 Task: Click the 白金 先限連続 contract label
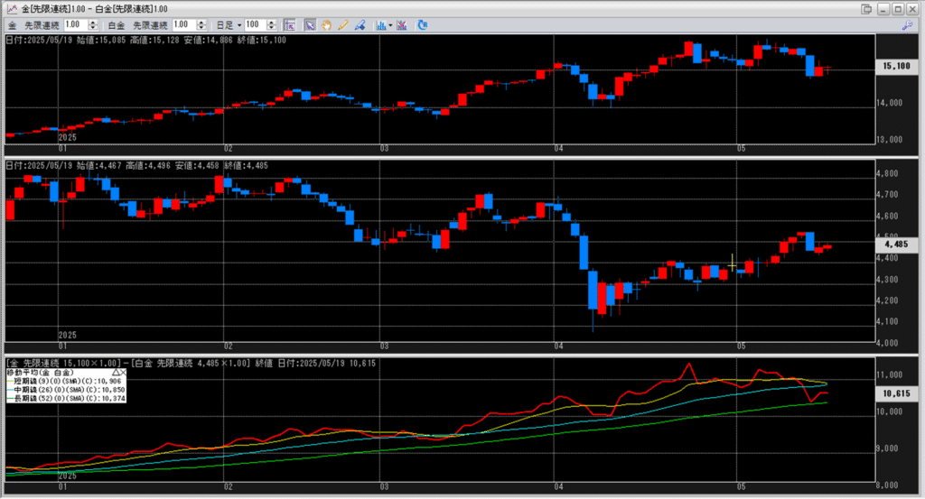point(150,25)
